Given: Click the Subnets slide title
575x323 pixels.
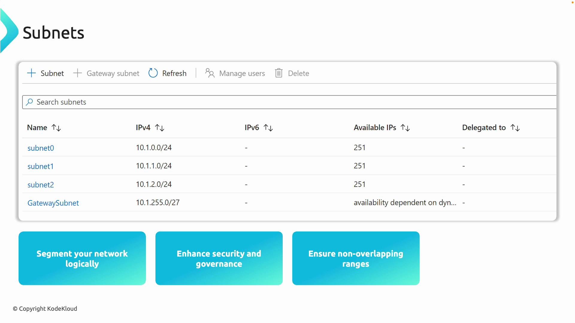Looking at the screenshot, I should (x=54, y=33).
